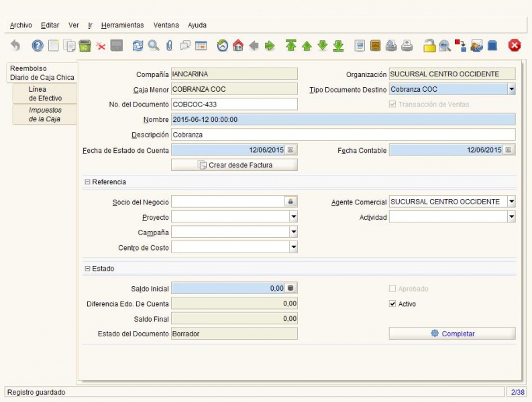Open the Herramientas menu
The width and height of the screenshot is (532, 402).
[x=123, y=25]
